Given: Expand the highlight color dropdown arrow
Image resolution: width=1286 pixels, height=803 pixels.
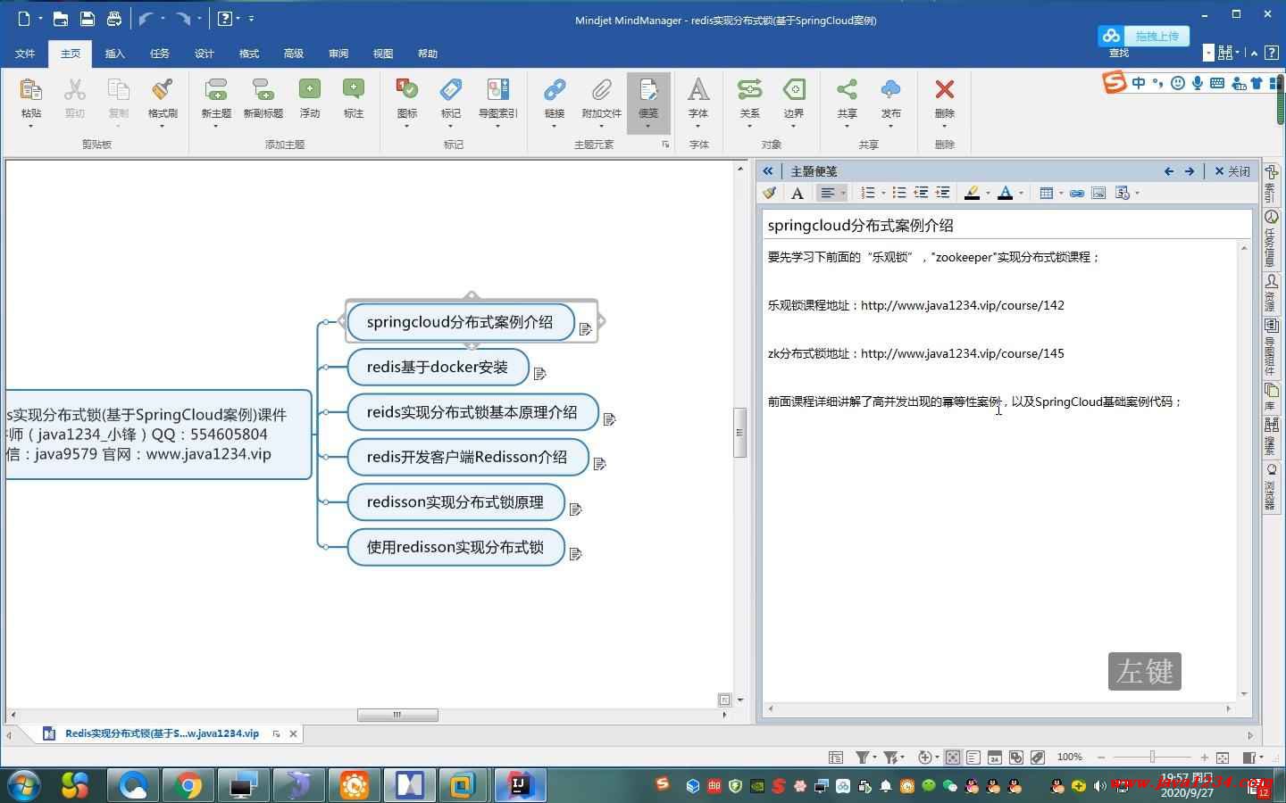Looking at the screenshot, I should coord(988,193).
